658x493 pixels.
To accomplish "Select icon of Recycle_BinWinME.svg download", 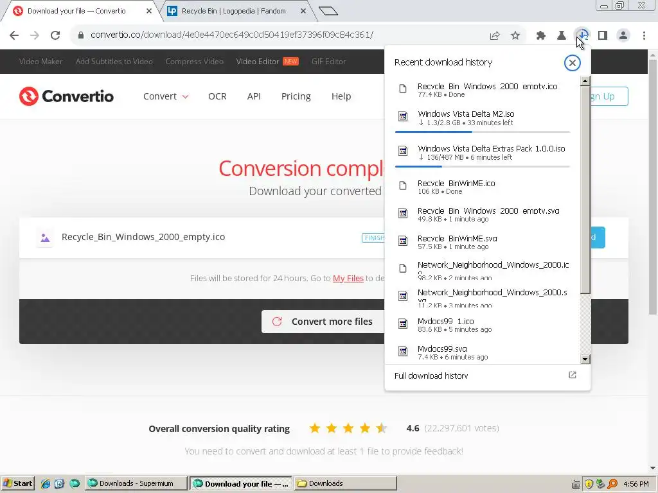I will click(x=403, y=241).
